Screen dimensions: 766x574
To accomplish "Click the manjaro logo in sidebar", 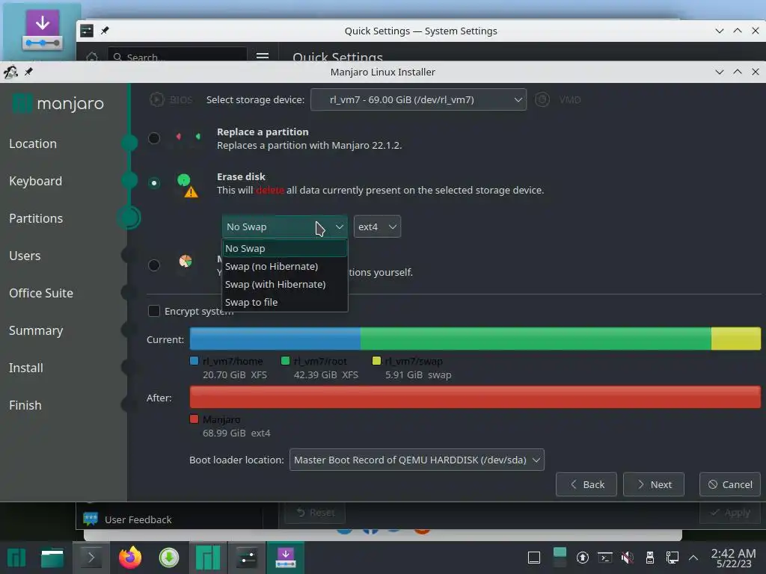I will click(58, 103).
